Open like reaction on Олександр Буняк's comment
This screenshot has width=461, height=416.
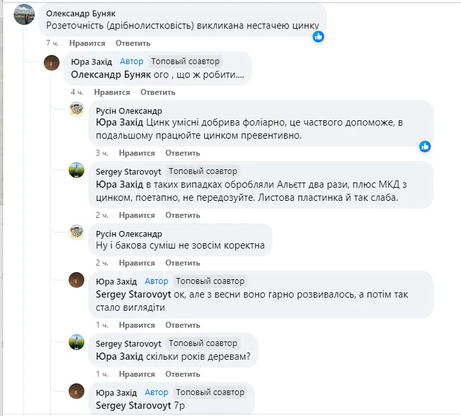318,37
